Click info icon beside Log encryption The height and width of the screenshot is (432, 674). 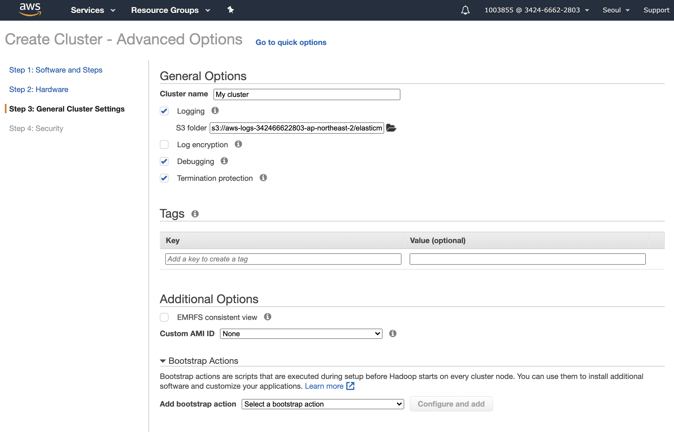(x=238, y=144)
